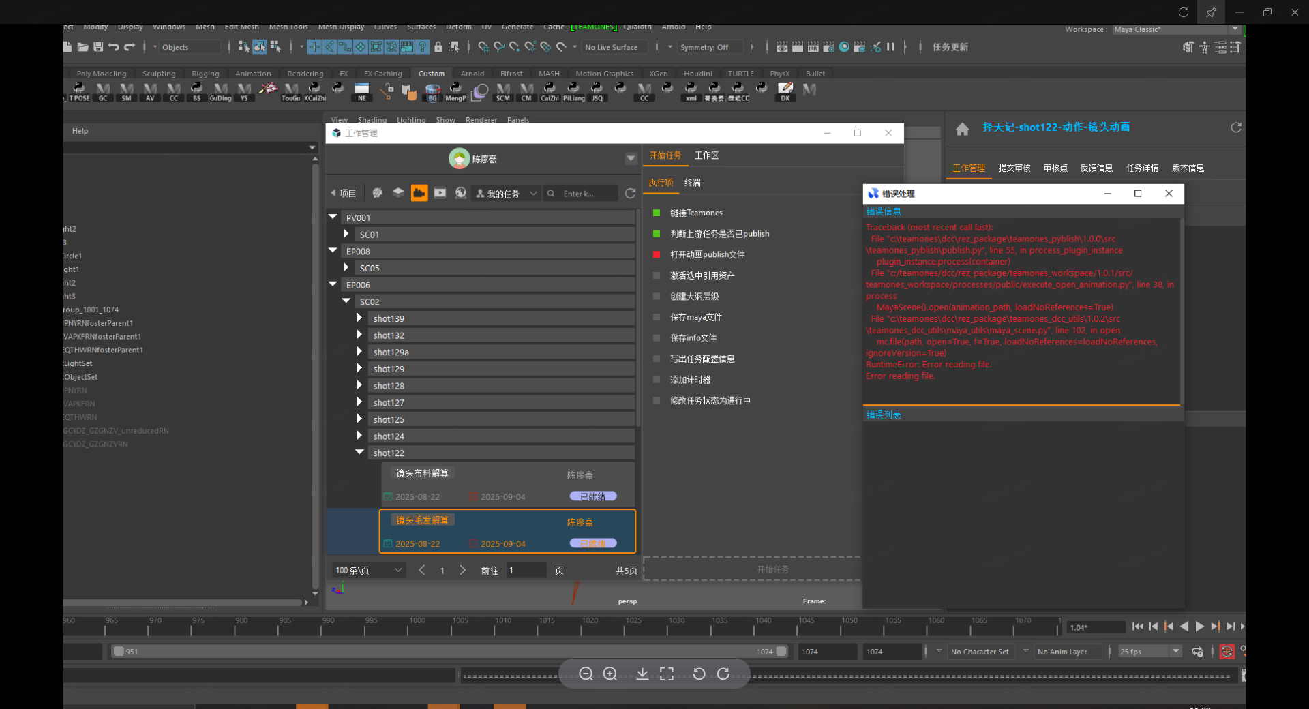The height and width of the screenshot is (709, 1309).
Task: Collapse the EP006 tree node
Action: (x=333, y=284)
